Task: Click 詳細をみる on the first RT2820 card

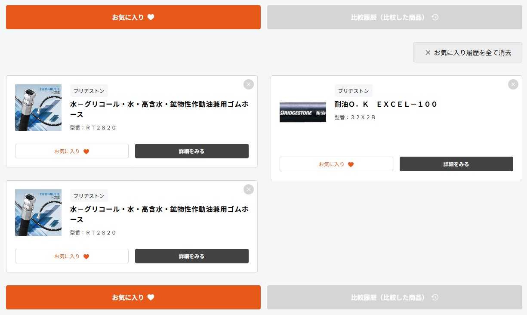Action: point(192,151)
